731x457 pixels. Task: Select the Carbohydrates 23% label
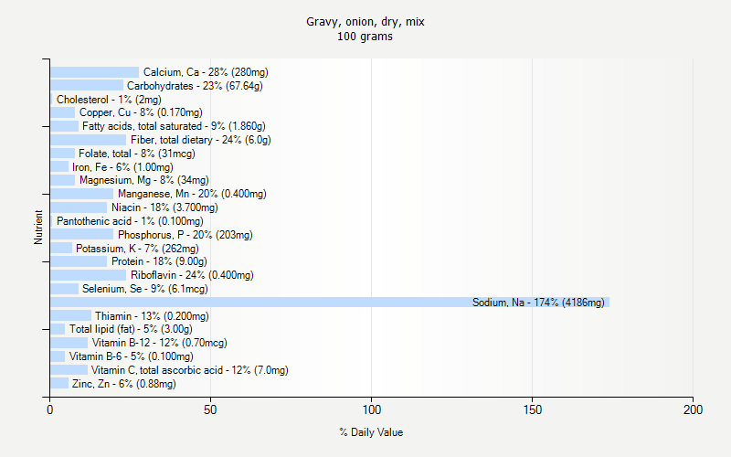coord(195,86)
